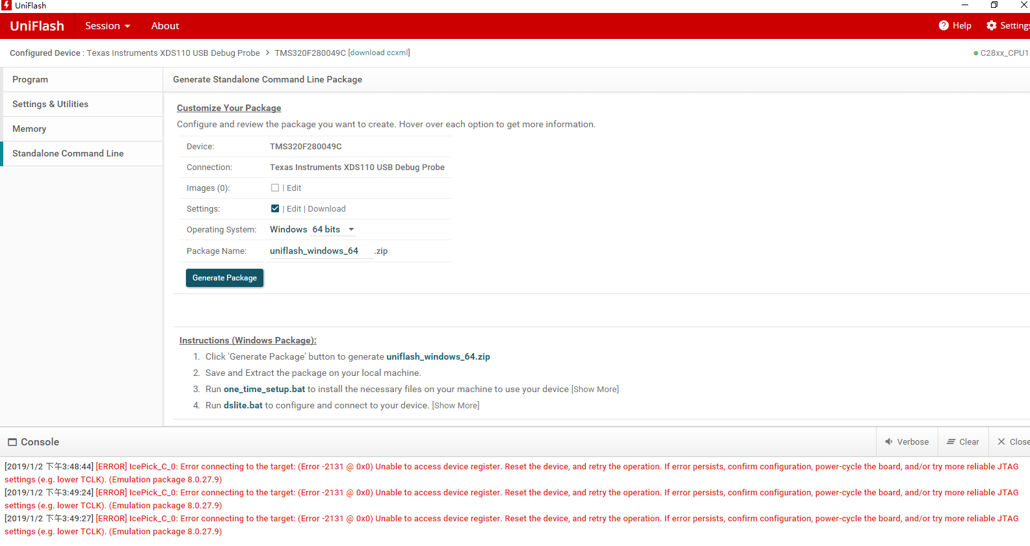Click the Clear label in console bar

(x=969, y=441)
